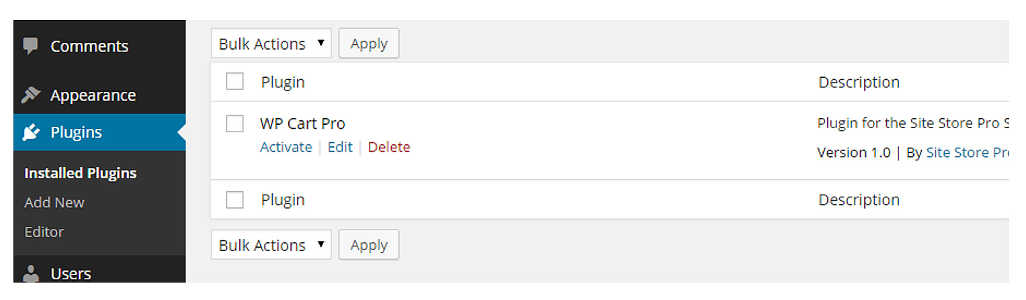The height and width of the screenshot is (300, 1026).
Task: Tick the WP Cart Pro checkbox
Action: (x=234, y=123)
